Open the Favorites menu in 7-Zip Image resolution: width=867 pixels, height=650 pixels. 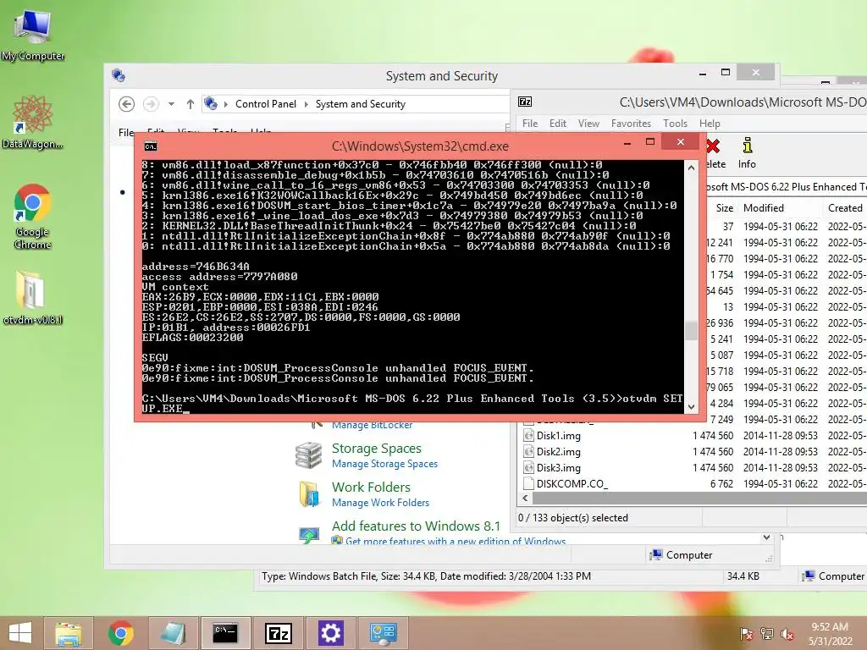coord(631,124)
